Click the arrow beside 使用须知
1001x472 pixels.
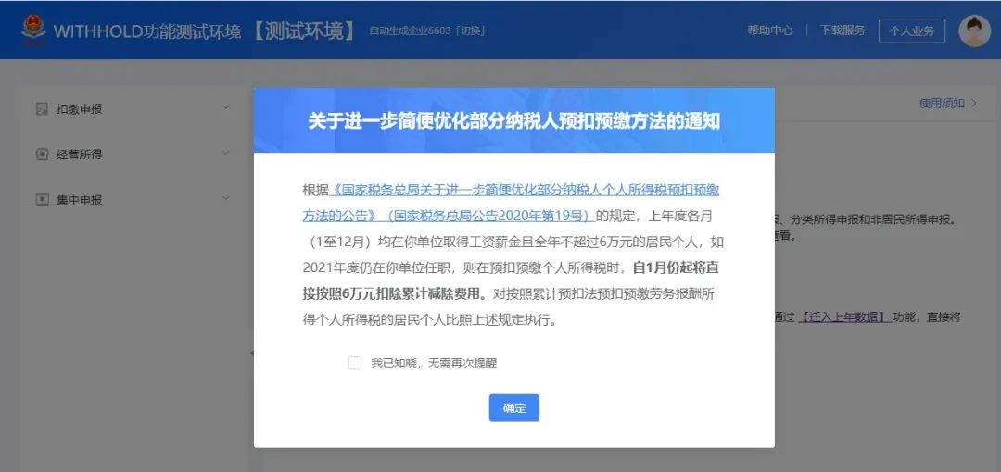[x=974, y=104]
